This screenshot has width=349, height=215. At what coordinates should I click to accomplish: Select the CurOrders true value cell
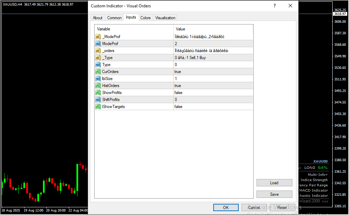[213, 72]
